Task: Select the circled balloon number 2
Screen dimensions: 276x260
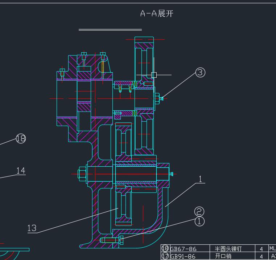Action: [199, 211]
